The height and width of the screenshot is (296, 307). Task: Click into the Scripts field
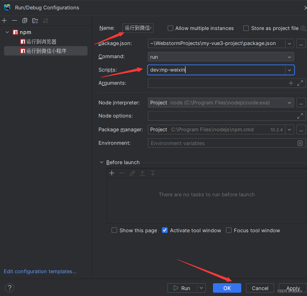click(216, 70)
